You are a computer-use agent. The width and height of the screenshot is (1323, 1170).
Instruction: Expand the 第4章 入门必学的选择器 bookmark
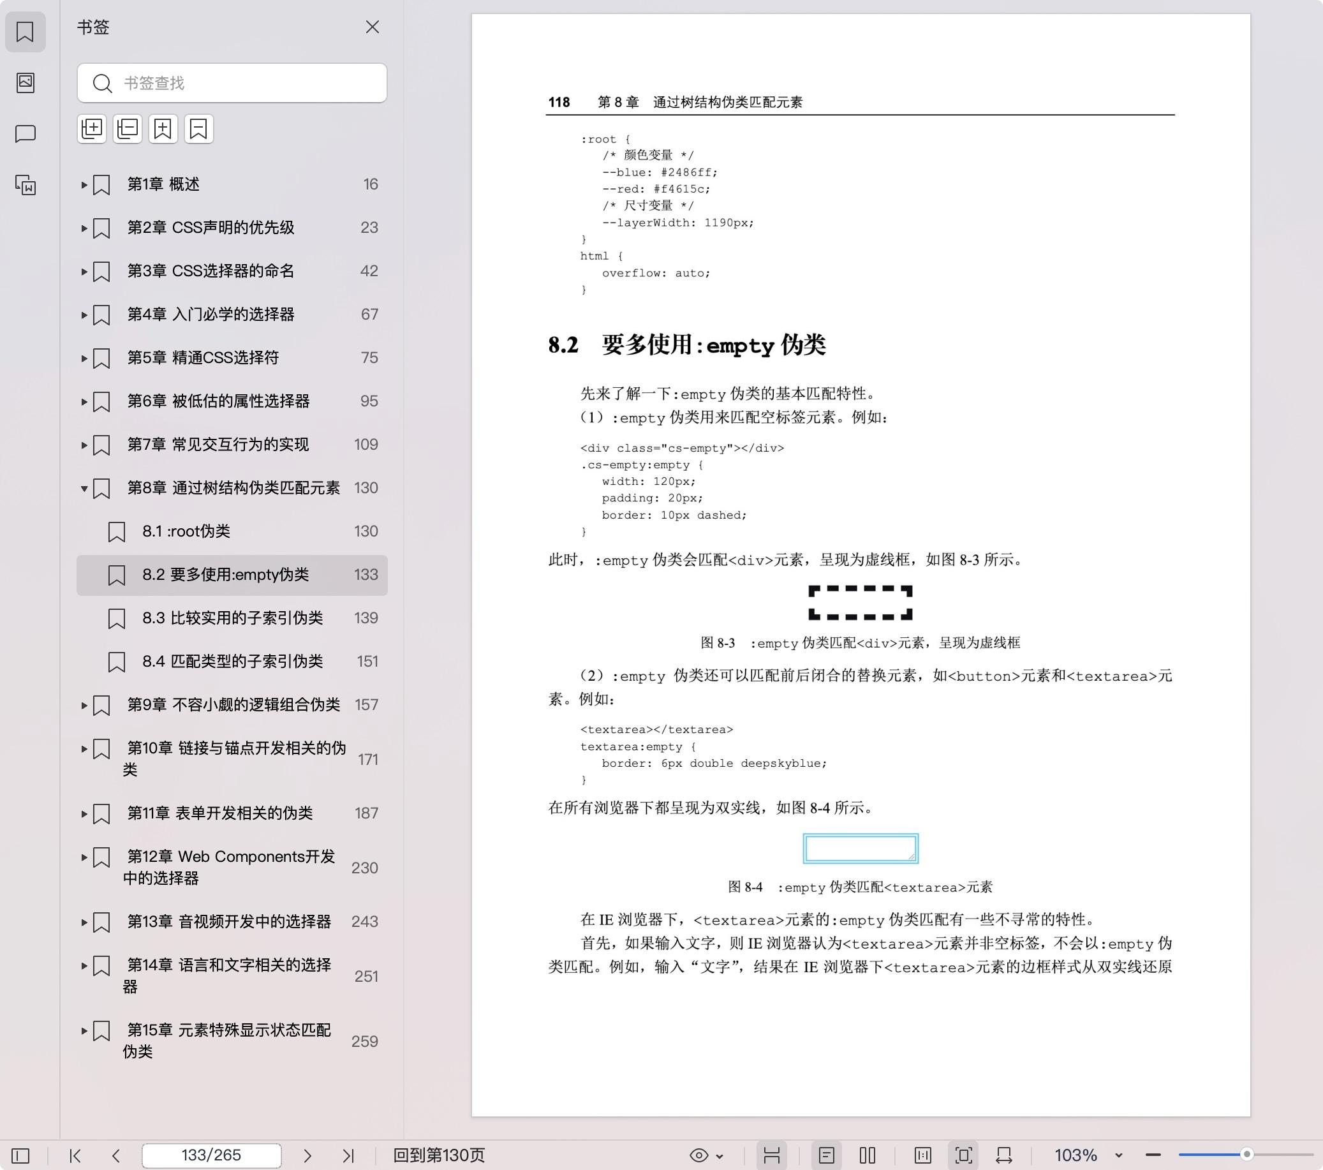pyautogui.click(x=84, y=315)
